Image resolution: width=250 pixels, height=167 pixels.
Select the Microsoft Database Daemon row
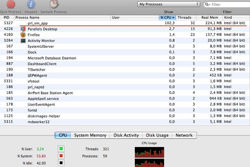click(x=125, y=58)
